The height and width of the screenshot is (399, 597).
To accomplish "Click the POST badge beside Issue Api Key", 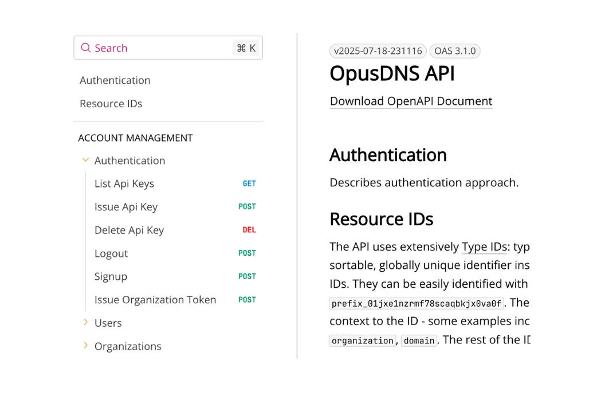I will point(247,207).
